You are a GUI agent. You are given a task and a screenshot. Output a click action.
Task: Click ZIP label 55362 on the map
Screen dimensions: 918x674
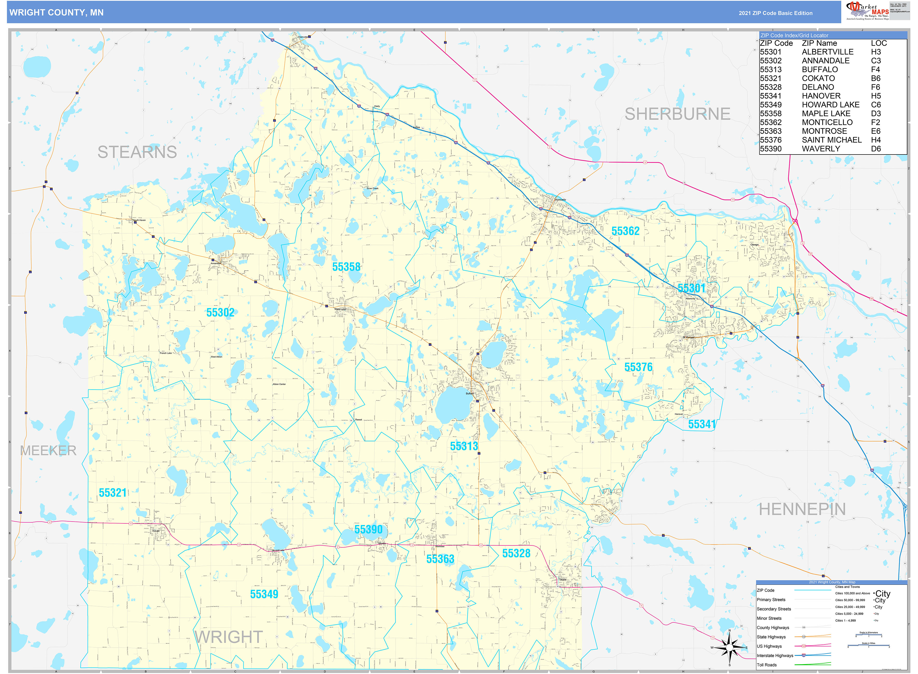pos(626,231)
